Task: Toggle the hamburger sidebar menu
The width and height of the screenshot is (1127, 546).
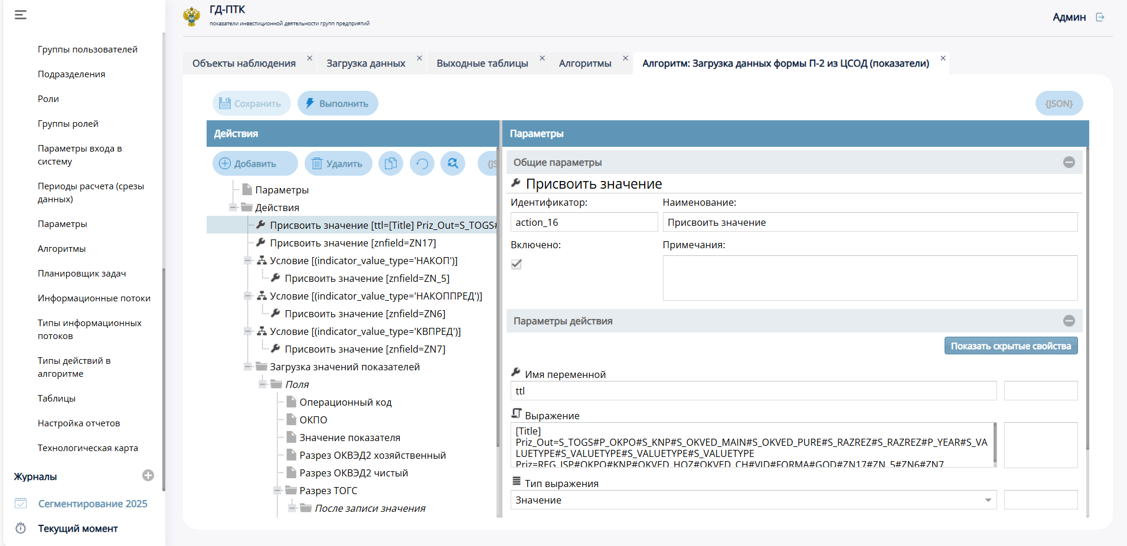Action: click(21, 15)
